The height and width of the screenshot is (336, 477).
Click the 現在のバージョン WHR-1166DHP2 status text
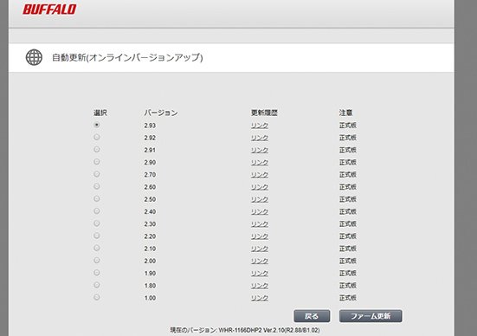[x=245, y=330]
